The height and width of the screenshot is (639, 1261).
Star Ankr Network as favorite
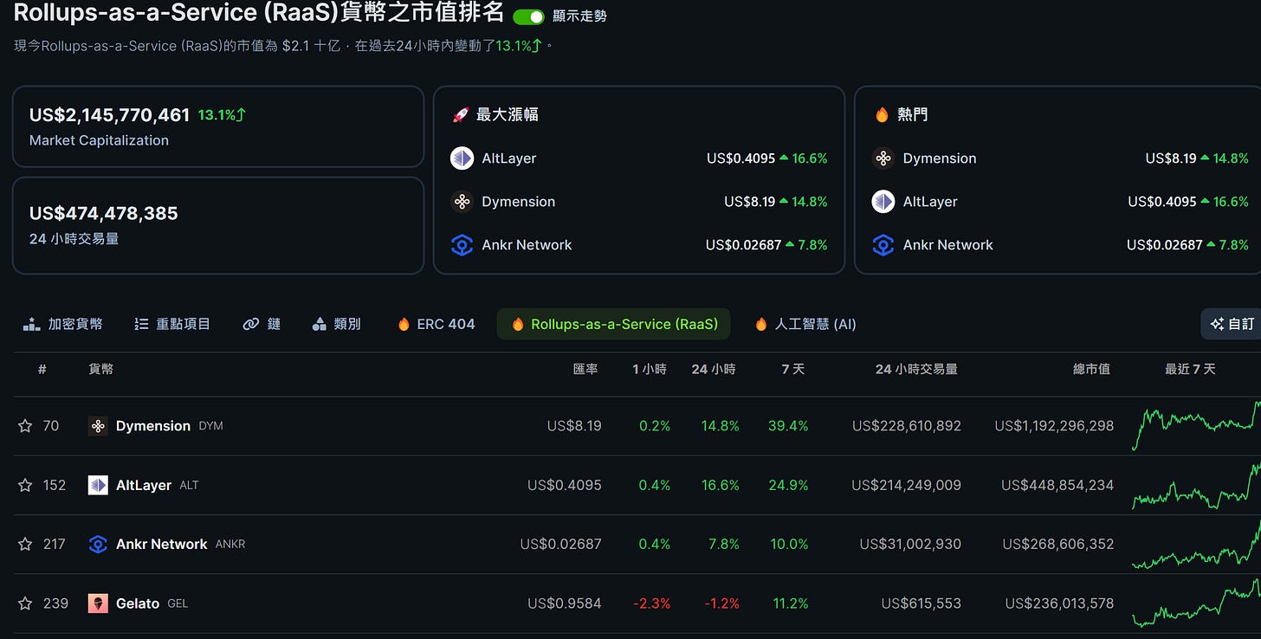25,544
